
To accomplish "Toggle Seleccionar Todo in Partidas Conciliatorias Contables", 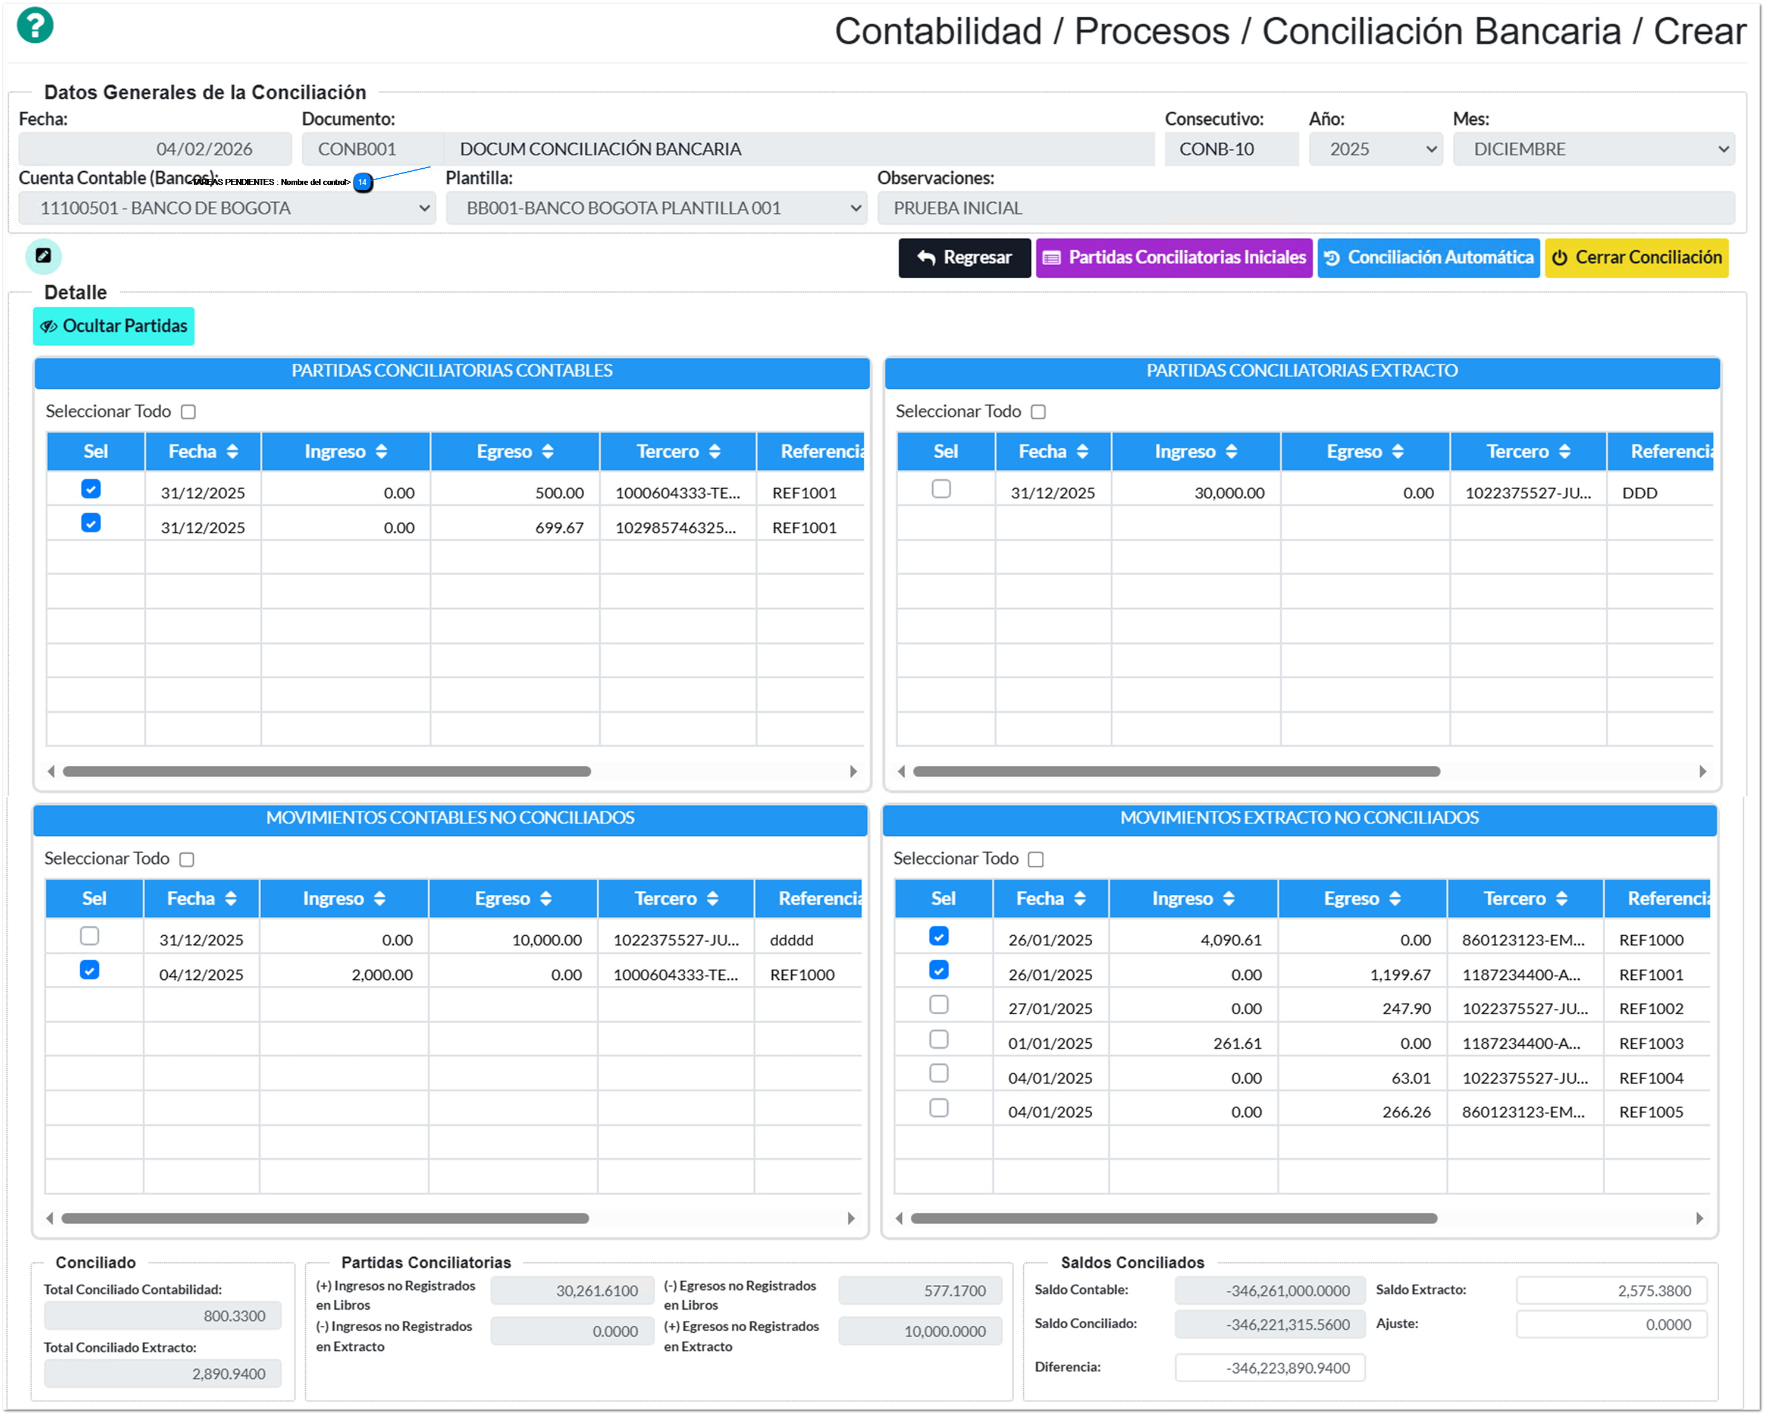I will pos(189,411).
